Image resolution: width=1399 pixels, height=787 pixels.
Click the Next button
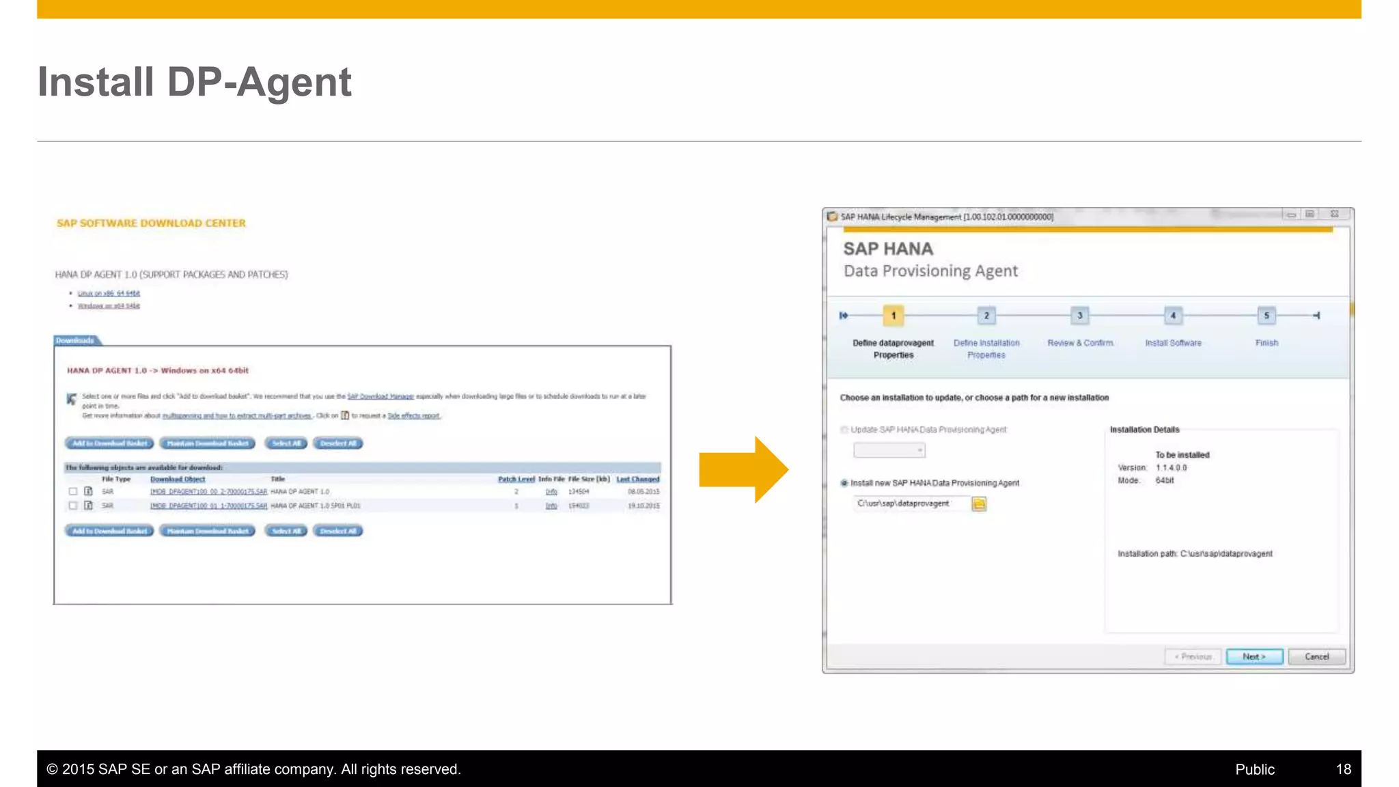[1254, 657]
